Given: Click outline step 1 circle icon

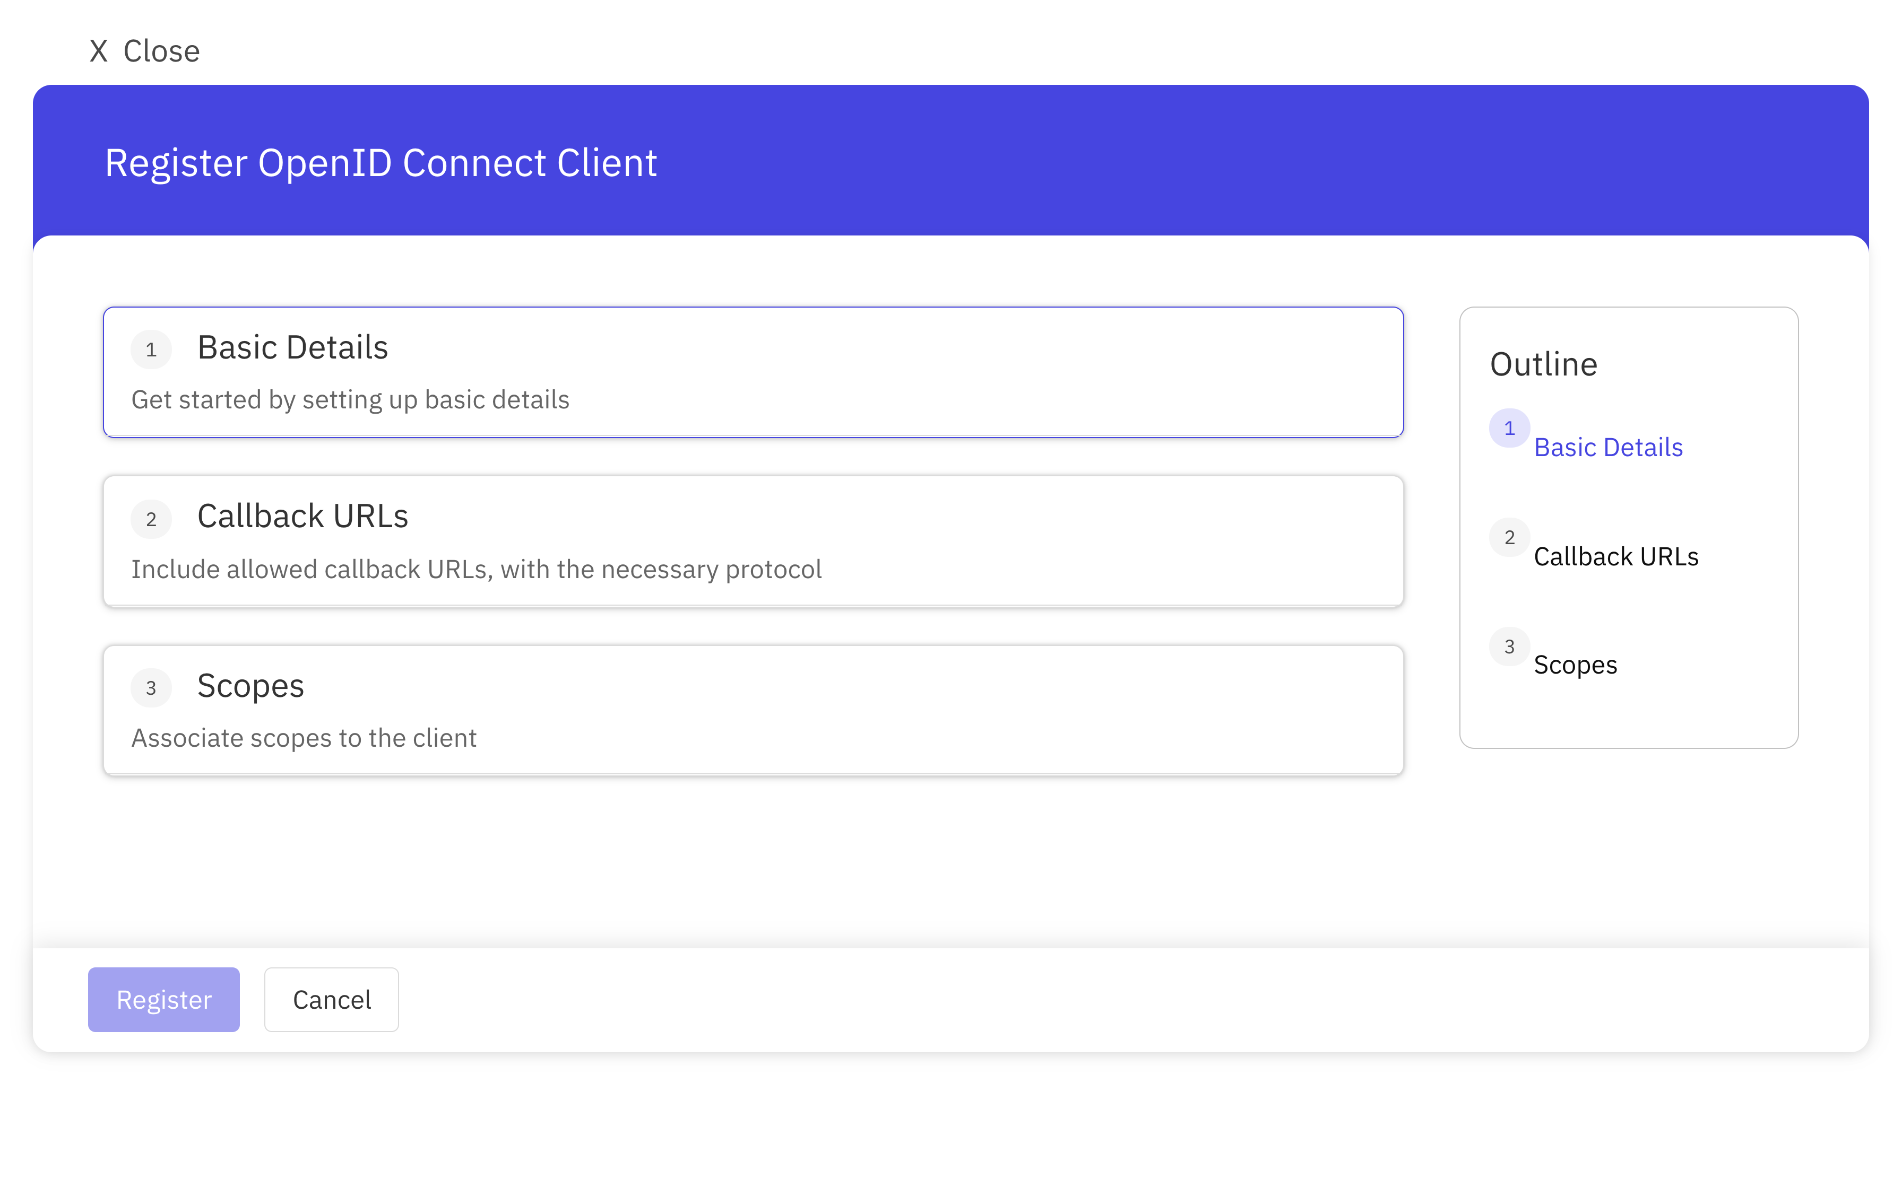Looking at the screenshot, I should 1509,428.
